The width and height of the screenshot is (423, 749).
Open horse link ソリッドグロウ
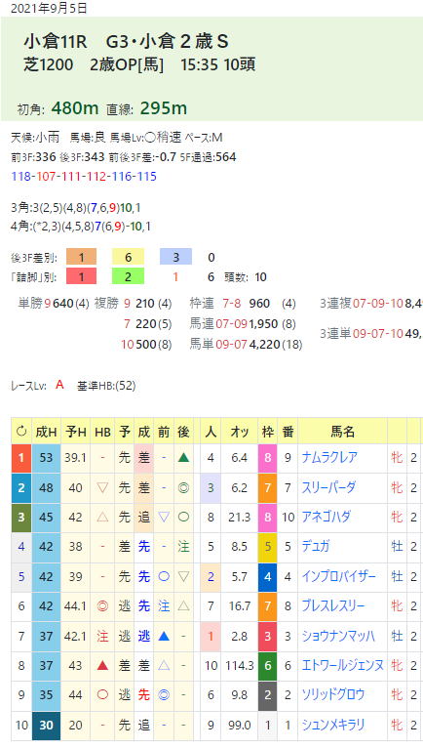click(x=333, y=695)
